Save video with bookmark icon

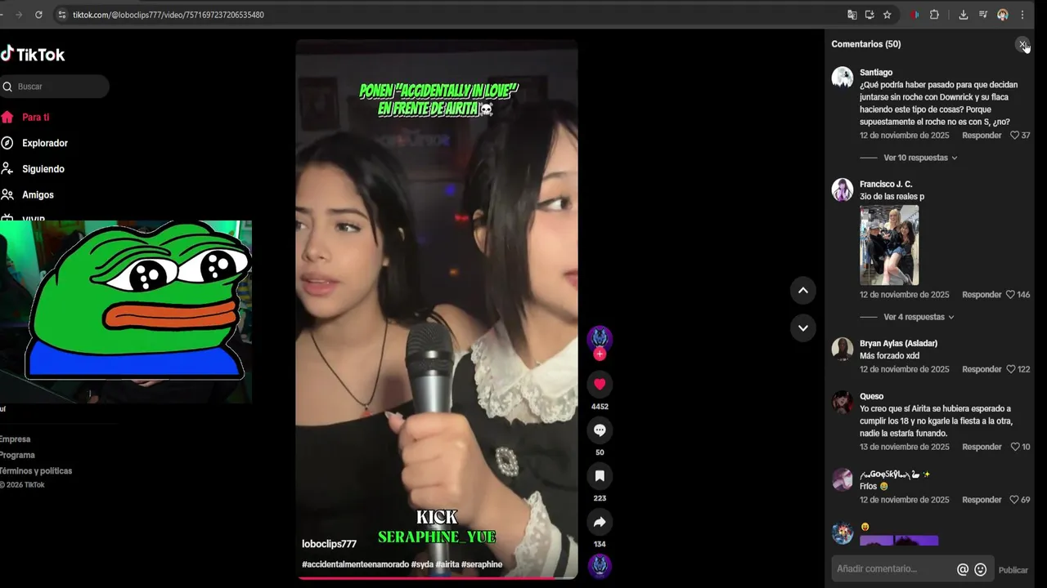600,475
